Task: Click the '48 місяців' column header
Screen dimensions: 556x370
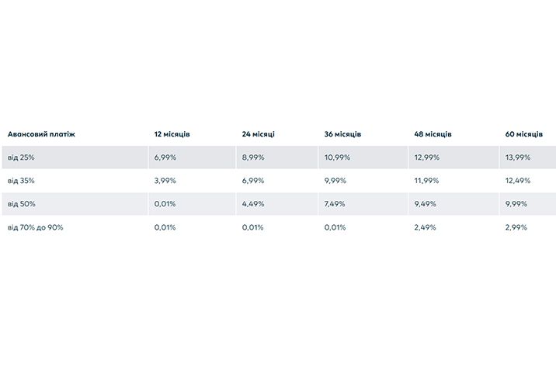Action: pos(433,134)
